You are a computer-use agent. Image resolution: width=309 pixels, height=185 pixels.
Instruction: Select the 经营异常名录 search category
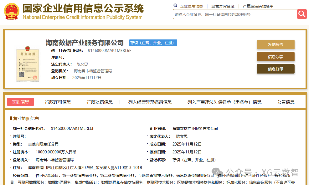pyautogui.click(x=223, y=6)
